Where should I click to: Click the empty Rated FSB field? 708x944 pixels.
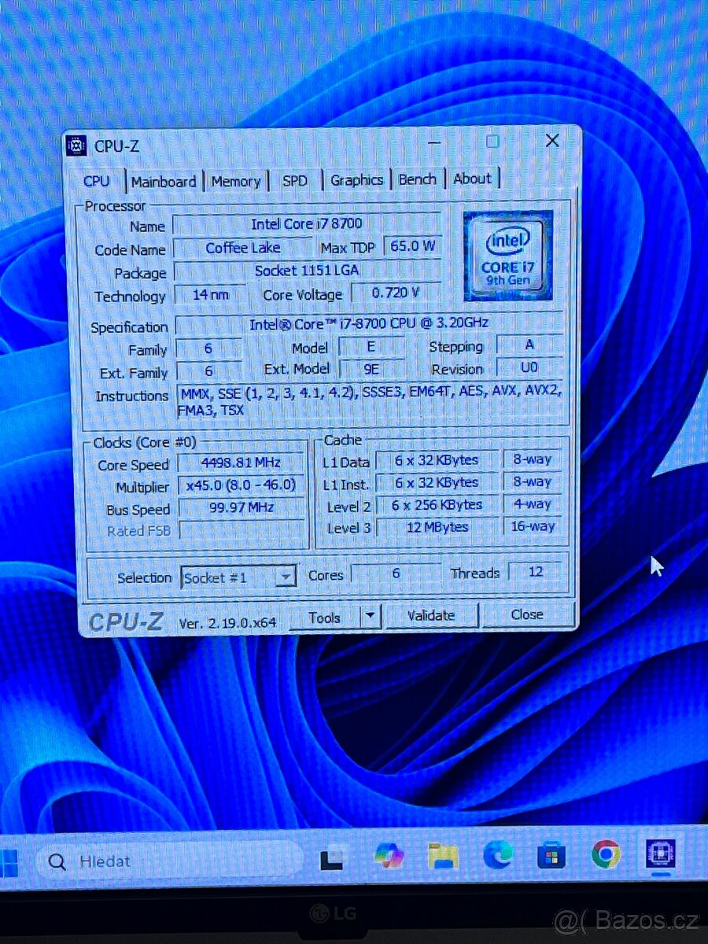(241, 530)
